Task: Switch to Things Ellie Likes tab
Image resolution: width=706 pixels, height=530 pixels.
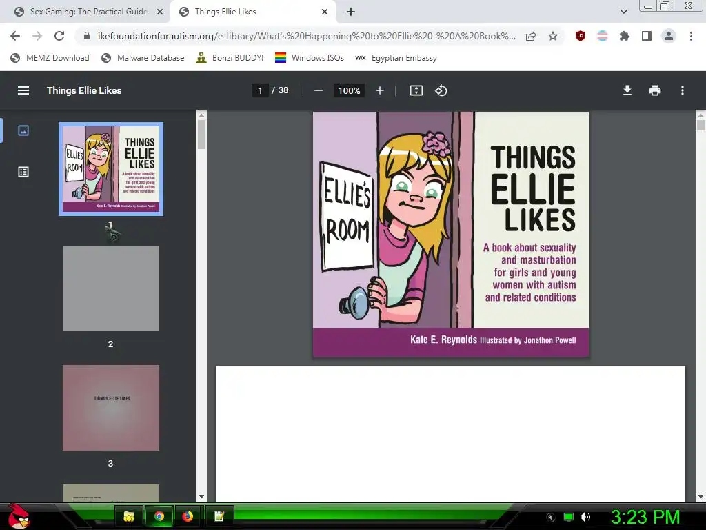Action: pos(252,12)
